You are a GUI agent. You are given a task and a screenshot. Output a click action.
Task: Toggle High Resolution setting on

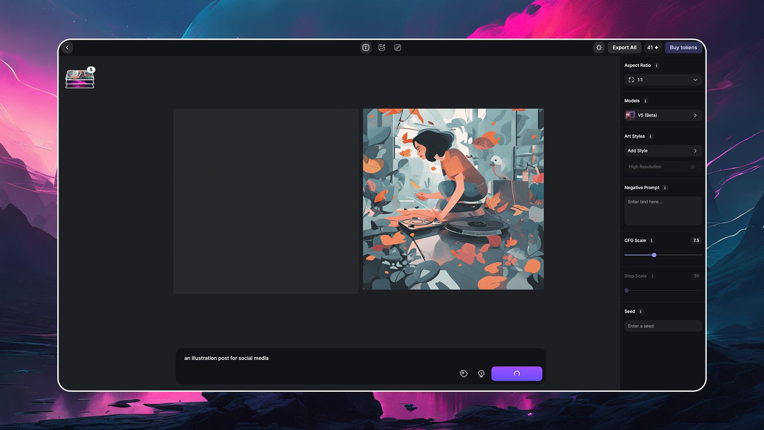(x=694, y=166)
